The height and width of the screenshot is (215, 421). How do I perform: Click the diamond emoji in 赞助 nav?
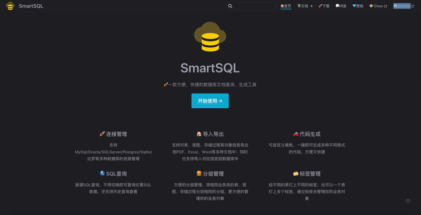[354, 6]
